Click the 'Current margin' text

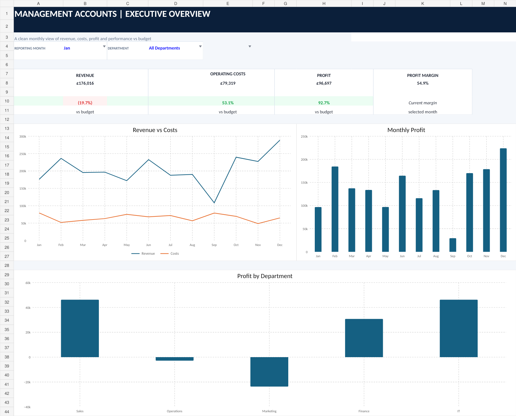click(x=423, y=103)
